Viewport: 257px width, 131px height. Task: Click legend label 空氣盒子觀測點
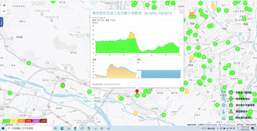[244, 93]
